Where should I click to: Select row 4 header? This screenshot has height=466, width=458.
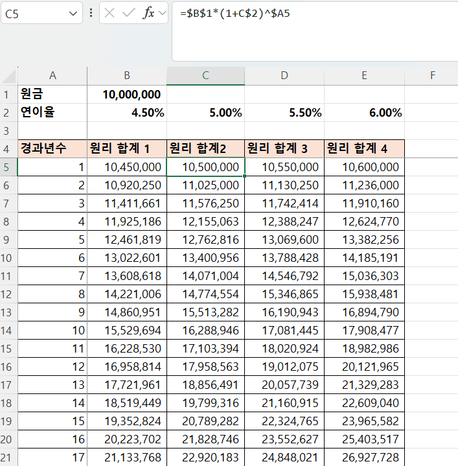[x=8, y=148]
